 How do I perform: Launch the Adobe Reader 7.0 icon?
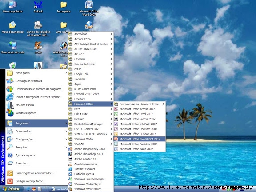click(x=70, y=159)
